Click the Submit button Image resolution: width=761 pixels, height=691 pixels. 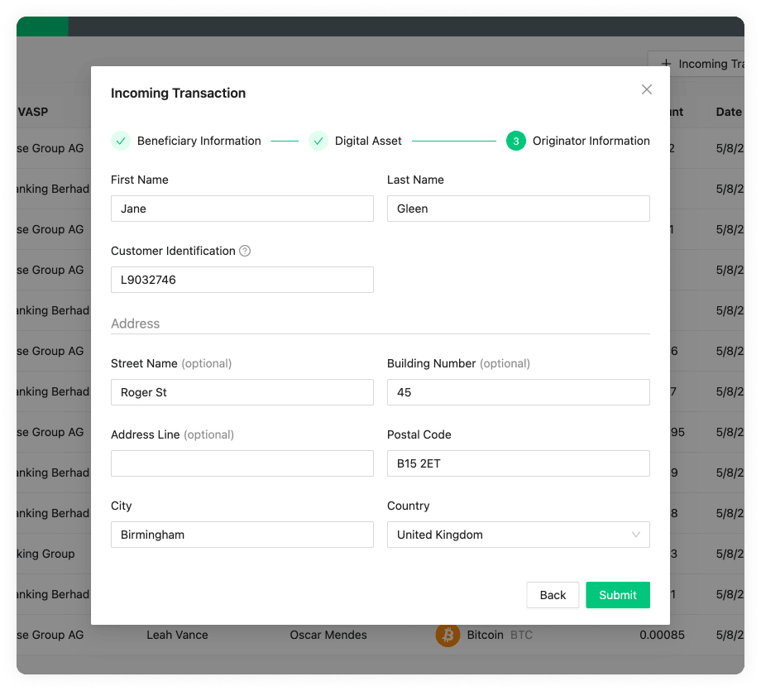point(618,595)
